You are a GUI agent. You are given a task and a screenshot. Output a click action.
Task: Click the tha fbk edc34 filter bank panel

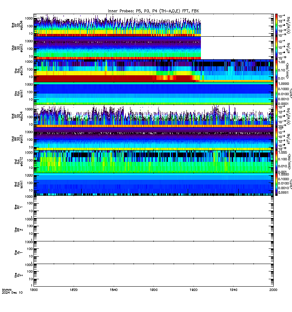153,71
